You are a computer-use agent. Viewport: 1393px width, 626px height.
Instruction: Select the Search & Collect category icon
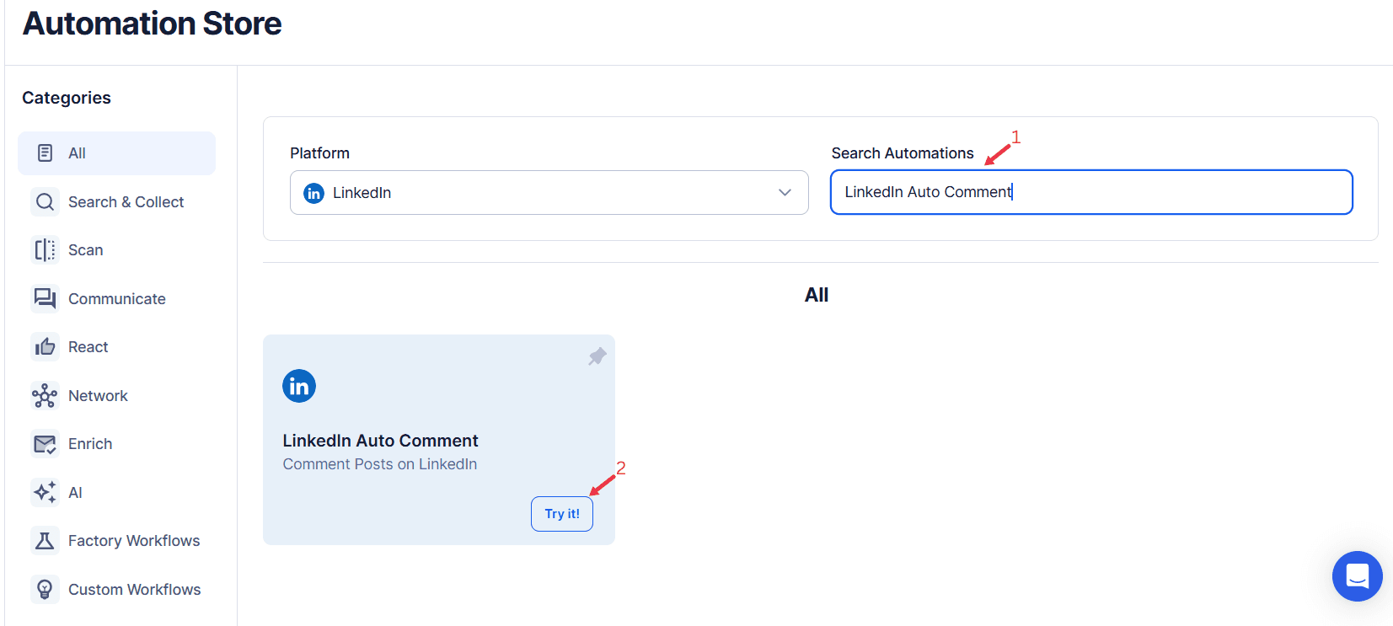pos(45,201)
